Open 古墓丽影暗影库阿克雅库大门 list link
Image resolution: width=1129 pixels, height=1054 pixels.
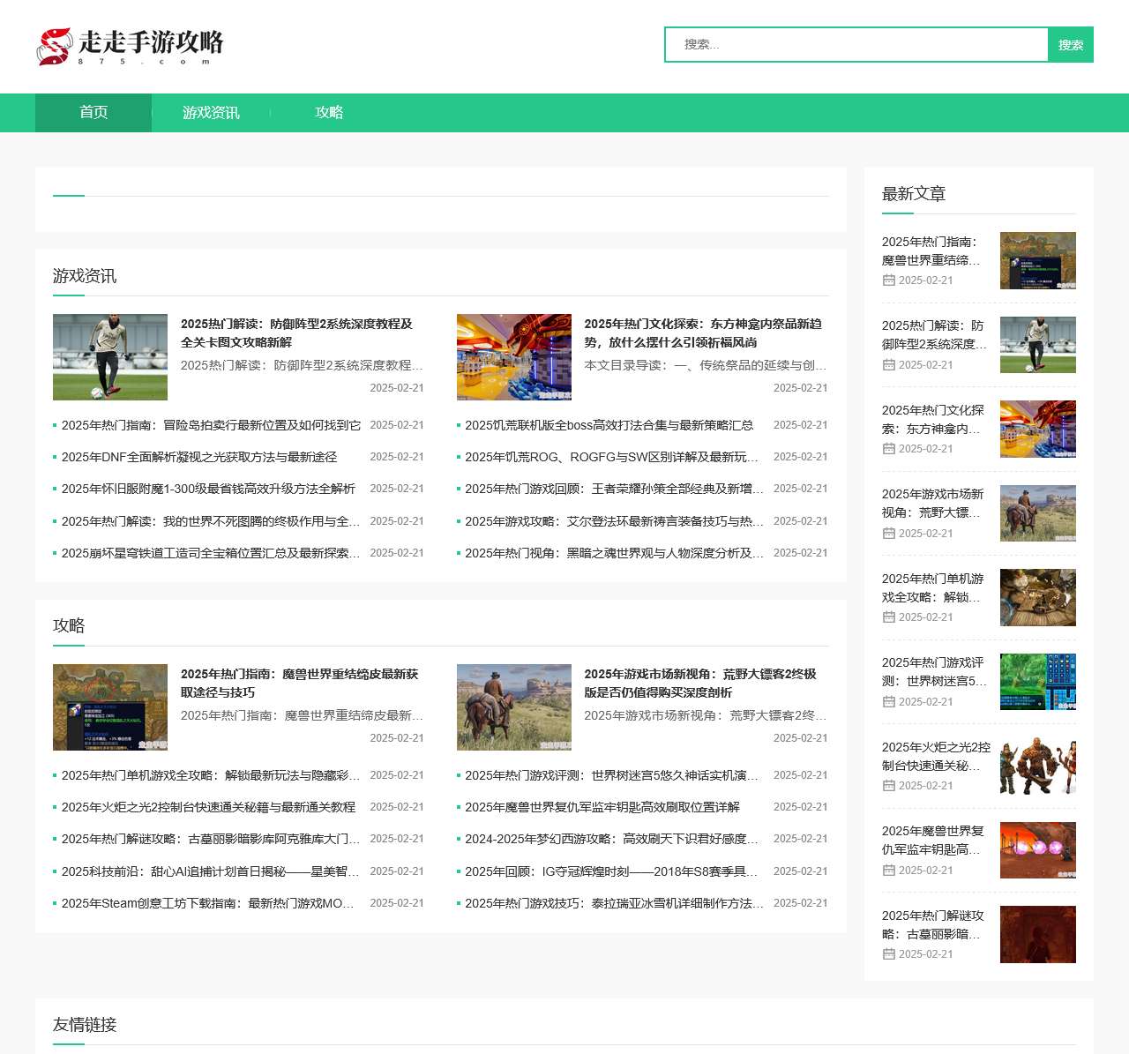pyautogui.click(x=211, y=839)
